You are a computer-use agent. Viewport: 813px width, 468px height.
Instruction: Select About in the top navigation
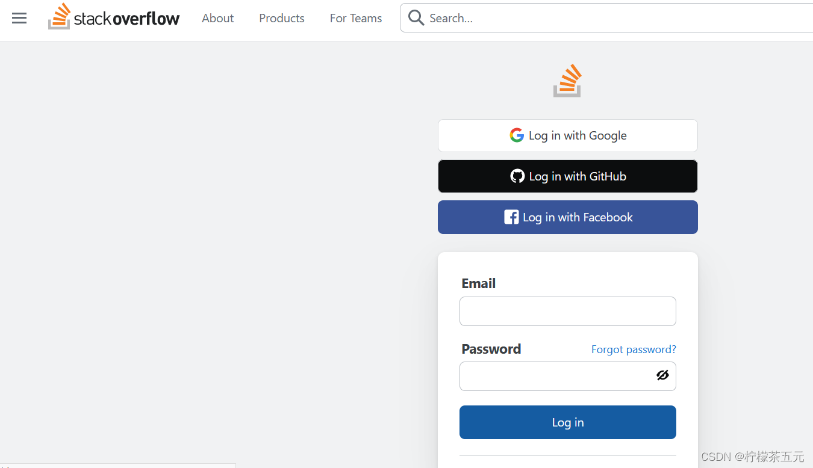tap(217, 18)
